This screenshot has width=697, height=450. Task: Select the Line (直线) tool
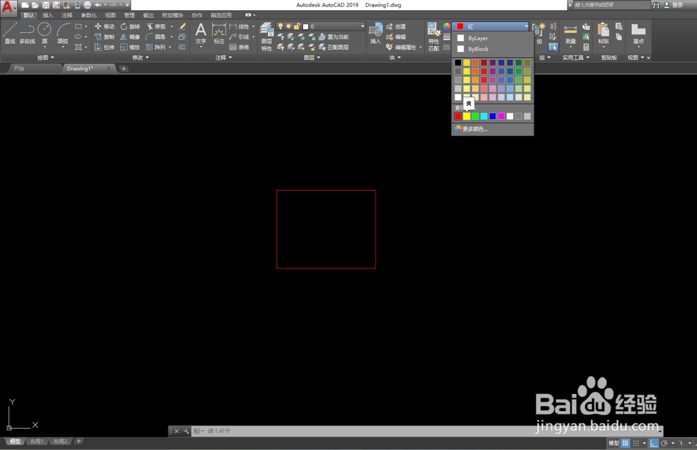pyautogui.click(x=10, y=33)
